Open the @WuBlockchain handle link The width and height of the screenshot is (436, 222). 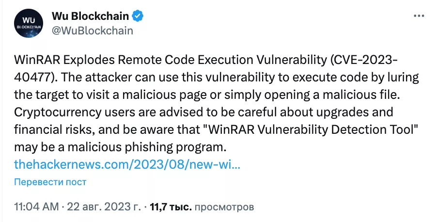click(92, 30)
